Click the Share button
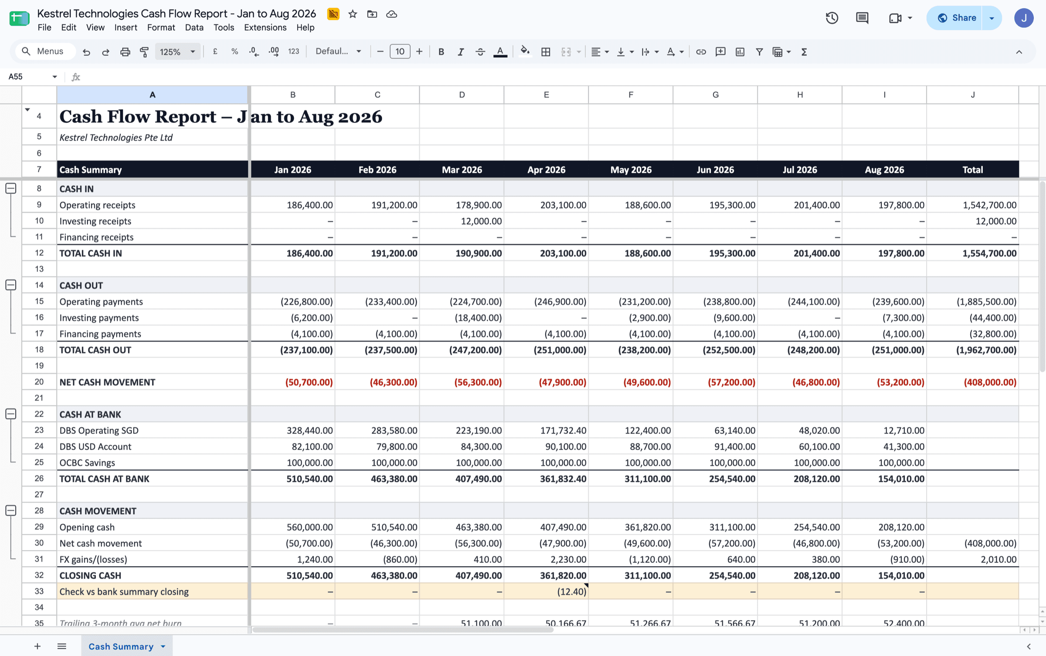Image resolution: width=1046 pixels, height=656 pixels. pyautogui.click(x=954, y=18)
